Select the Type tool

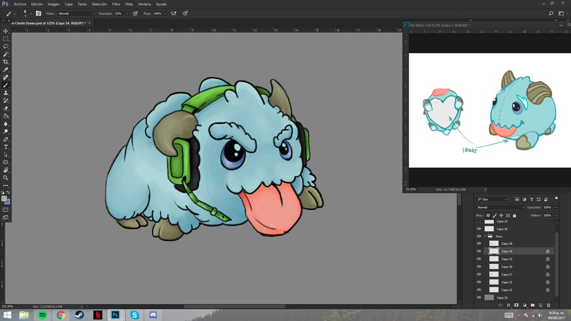click(6, 147)
